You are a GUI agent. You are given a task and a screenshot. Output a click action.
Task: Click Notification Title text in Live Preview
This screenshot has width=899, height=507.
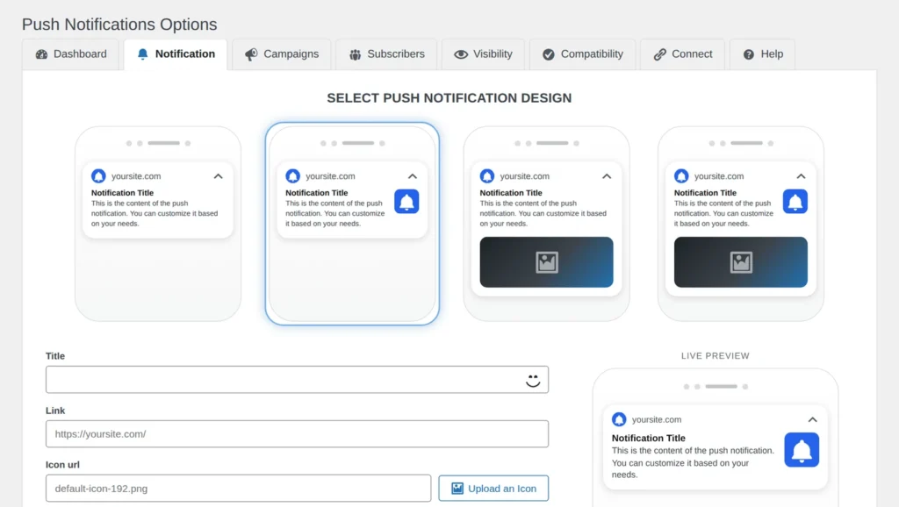pyautogui.click(x=649, y=438)
